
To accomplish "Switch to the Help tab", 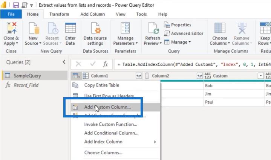I will [162, 14].
